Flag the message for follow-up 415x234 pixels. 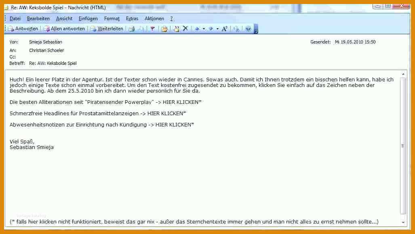152,29
